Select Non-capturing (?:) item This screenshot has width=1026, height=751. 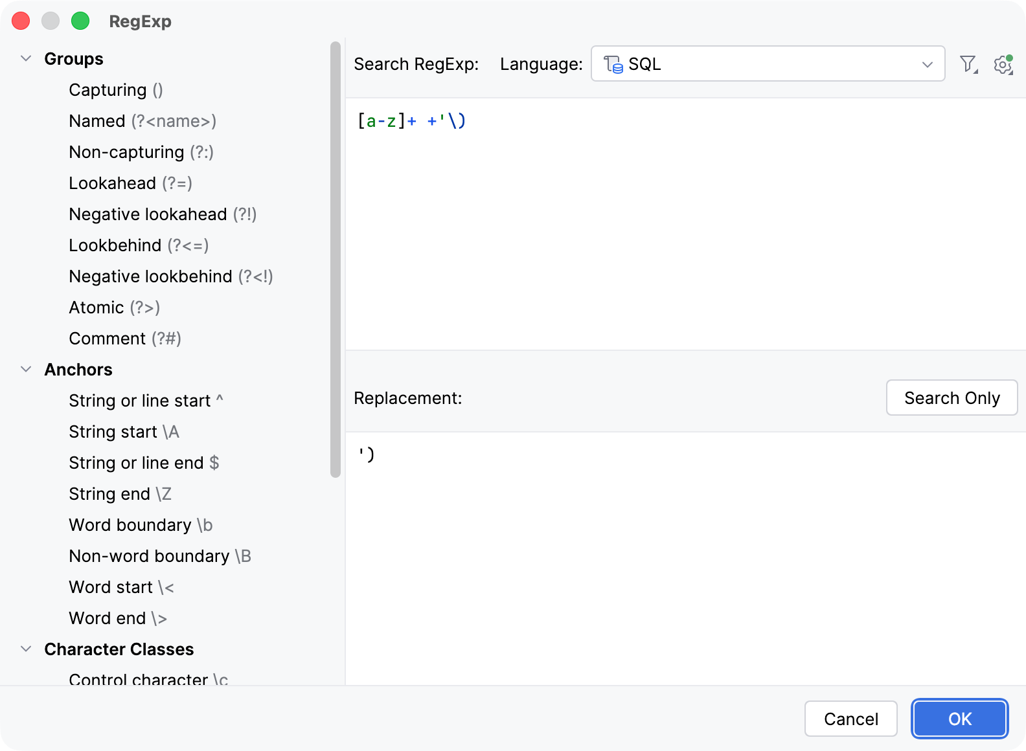141,152
